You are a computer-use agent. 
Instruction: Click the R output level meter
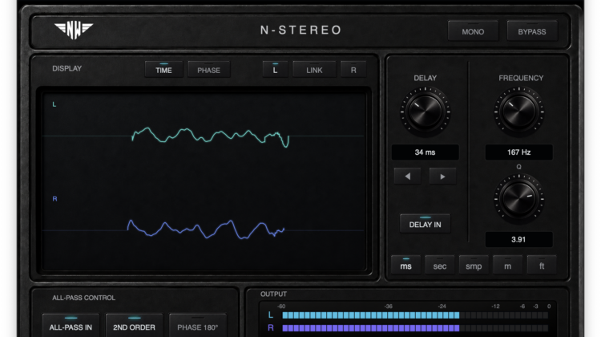[415, 328]
